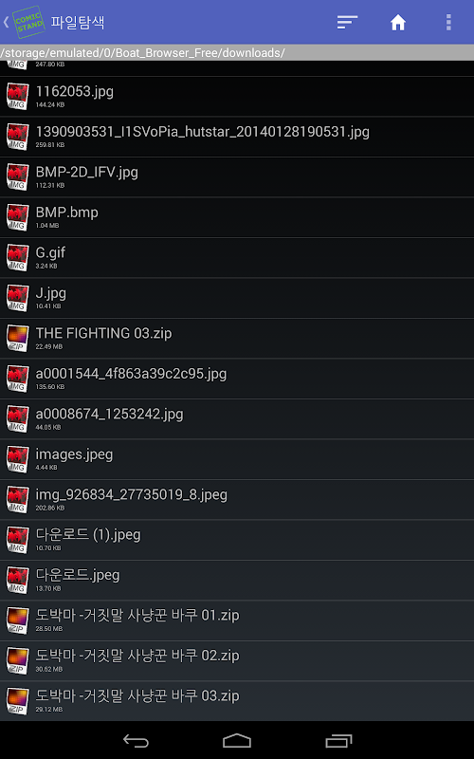Open THE FIGHTING 03.zip archive icon

[x=18, y=338]
